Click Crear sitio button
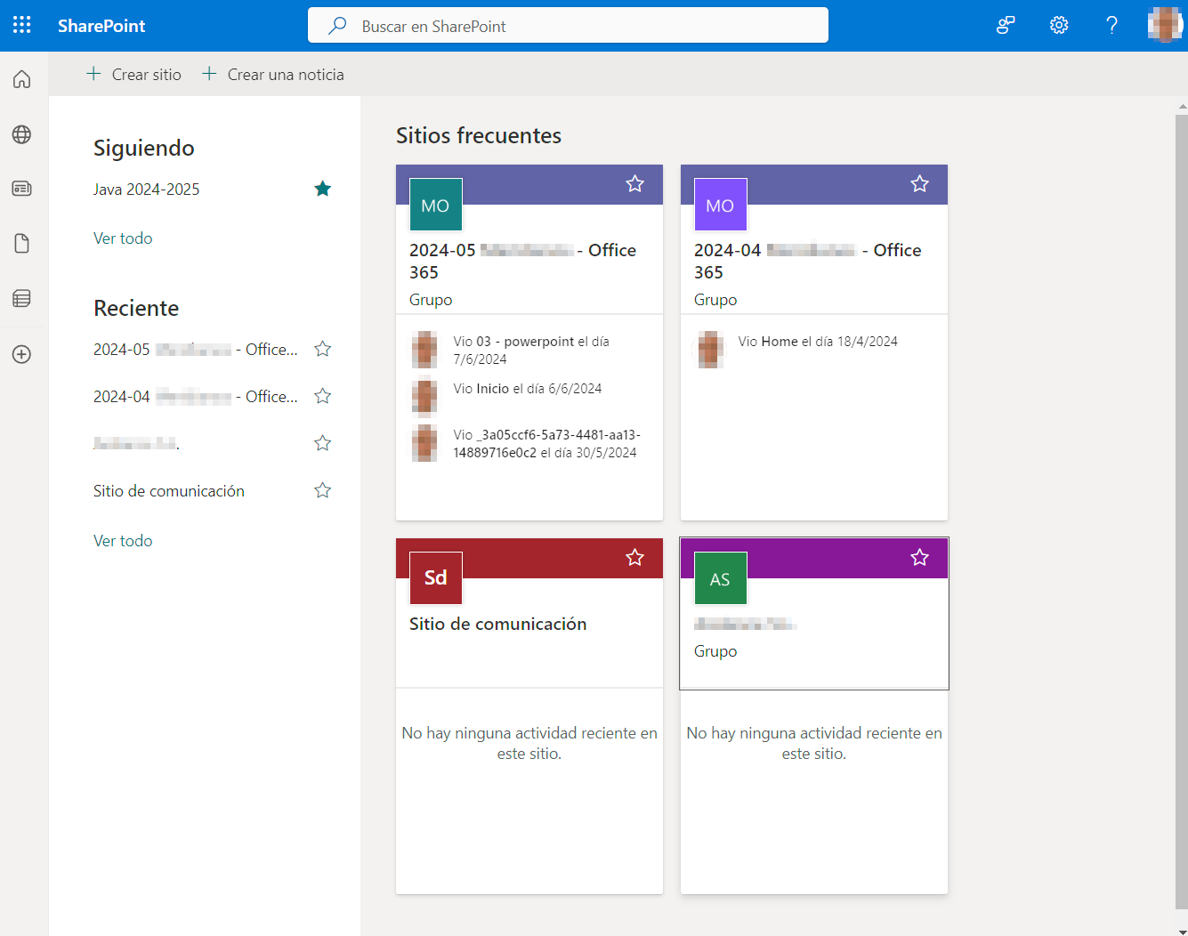Screen dimensions: 1188x936 (133, 75)
